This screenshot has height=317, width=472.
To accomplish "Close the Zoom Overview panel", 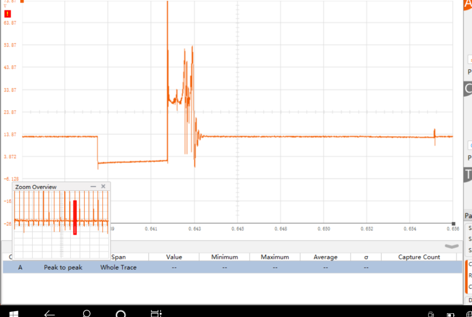I will (103, 187).
